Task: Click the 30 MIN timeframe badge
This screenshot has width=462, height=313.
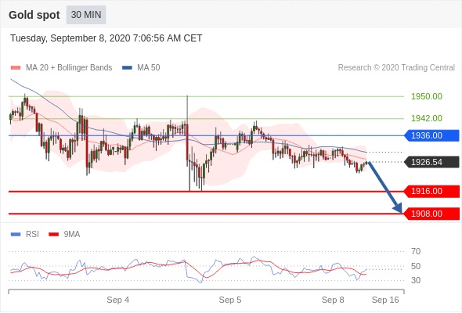Action: pos(86,15)
